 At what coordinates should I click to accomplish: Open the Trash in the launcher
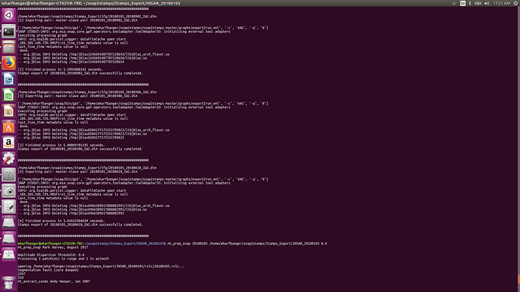(x=8, y=284)
